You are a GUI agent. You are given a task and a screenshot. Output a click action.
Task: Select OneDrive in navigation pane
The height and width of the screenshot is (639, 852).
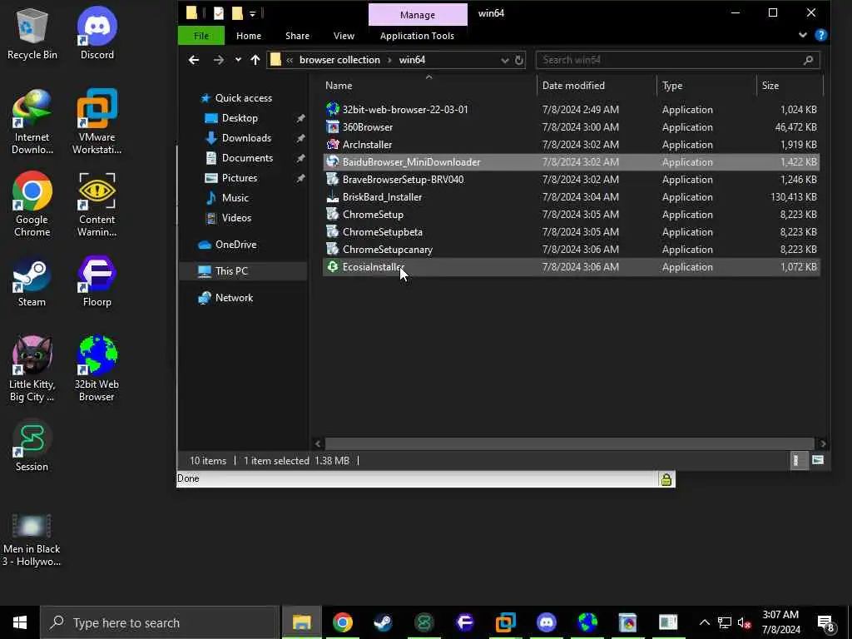235,245
